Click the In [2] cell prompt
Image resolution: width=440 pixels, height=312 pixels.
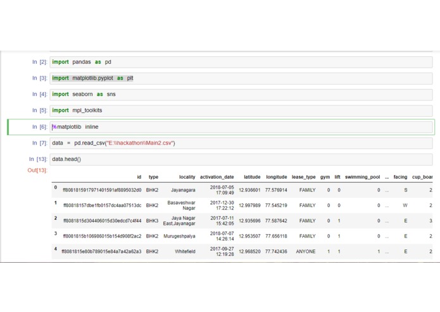[x=39, y=62]
